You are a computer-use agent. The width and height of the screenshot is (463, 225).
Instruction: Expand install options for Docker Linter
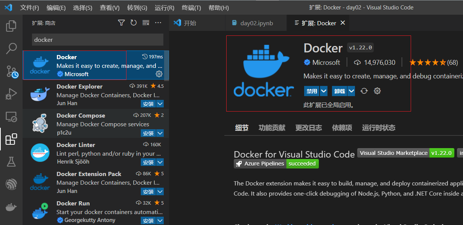[x=160, y=162]
